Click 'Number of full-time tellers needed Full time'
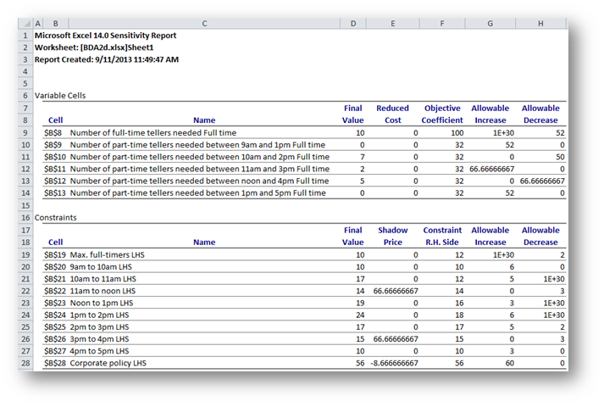This screenshot has width=604, height=407. click(153, 133)
